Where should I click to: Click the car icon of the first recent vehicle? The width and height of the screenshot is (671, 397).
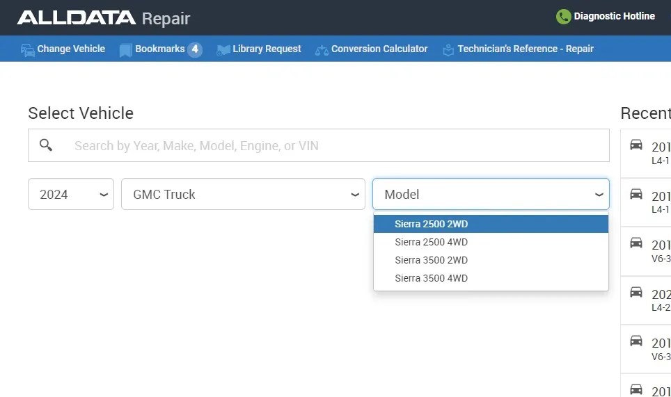click(636, 145)
